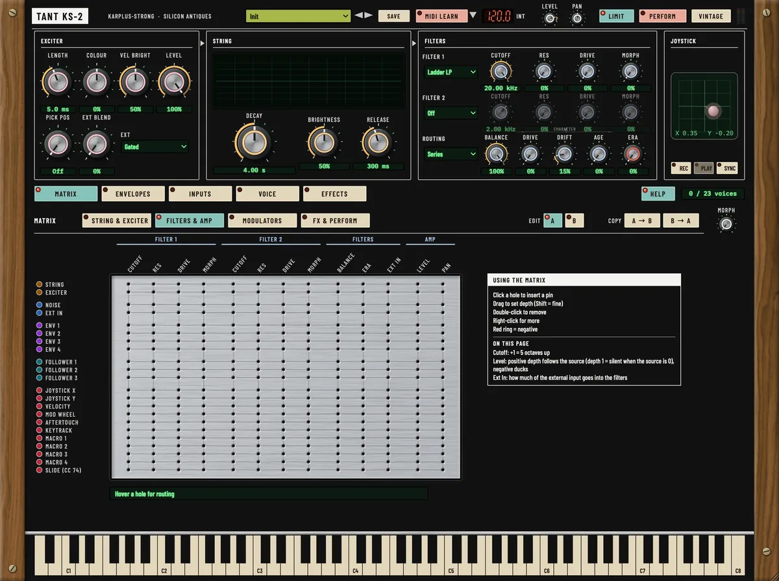Image resolution: width=779 pixels, height=581 pixels.
Task: Click the String Decay knob
Action: click(x=254, y=142)
